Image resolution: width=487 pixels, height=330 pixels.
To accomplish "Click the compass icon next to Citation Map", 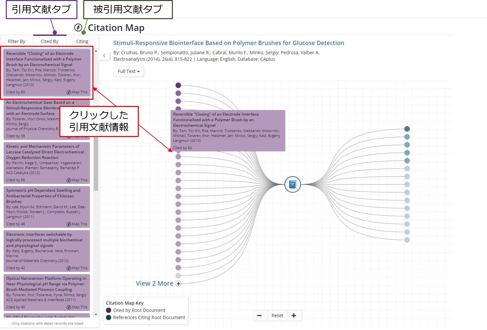I will (78, 28).
